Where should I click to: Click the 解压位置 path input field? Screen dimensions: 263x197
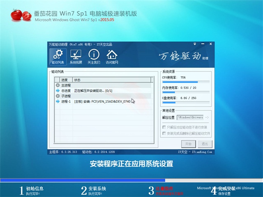(x=190, y=117)
